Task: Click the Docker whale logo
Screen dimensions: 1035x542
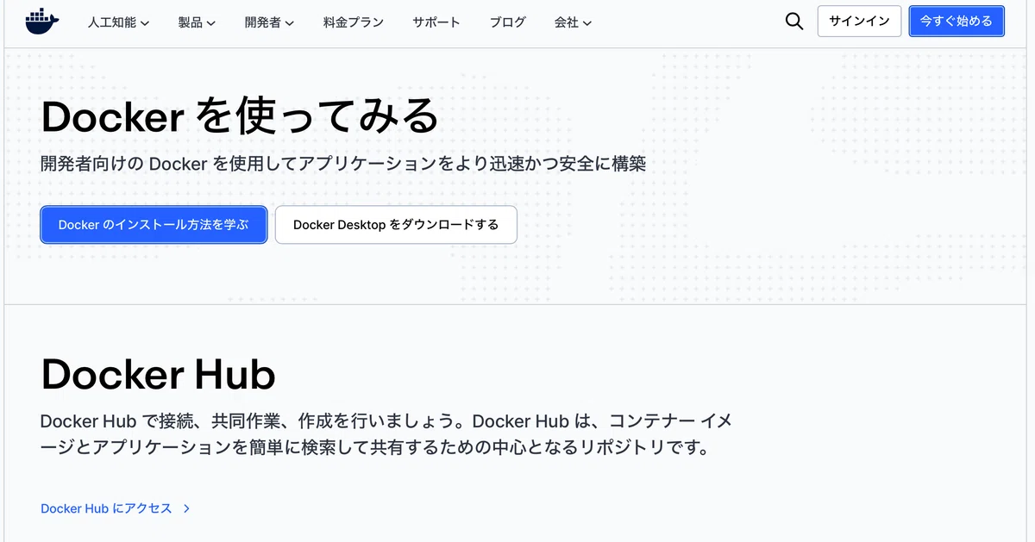Action: coord(42,22)
